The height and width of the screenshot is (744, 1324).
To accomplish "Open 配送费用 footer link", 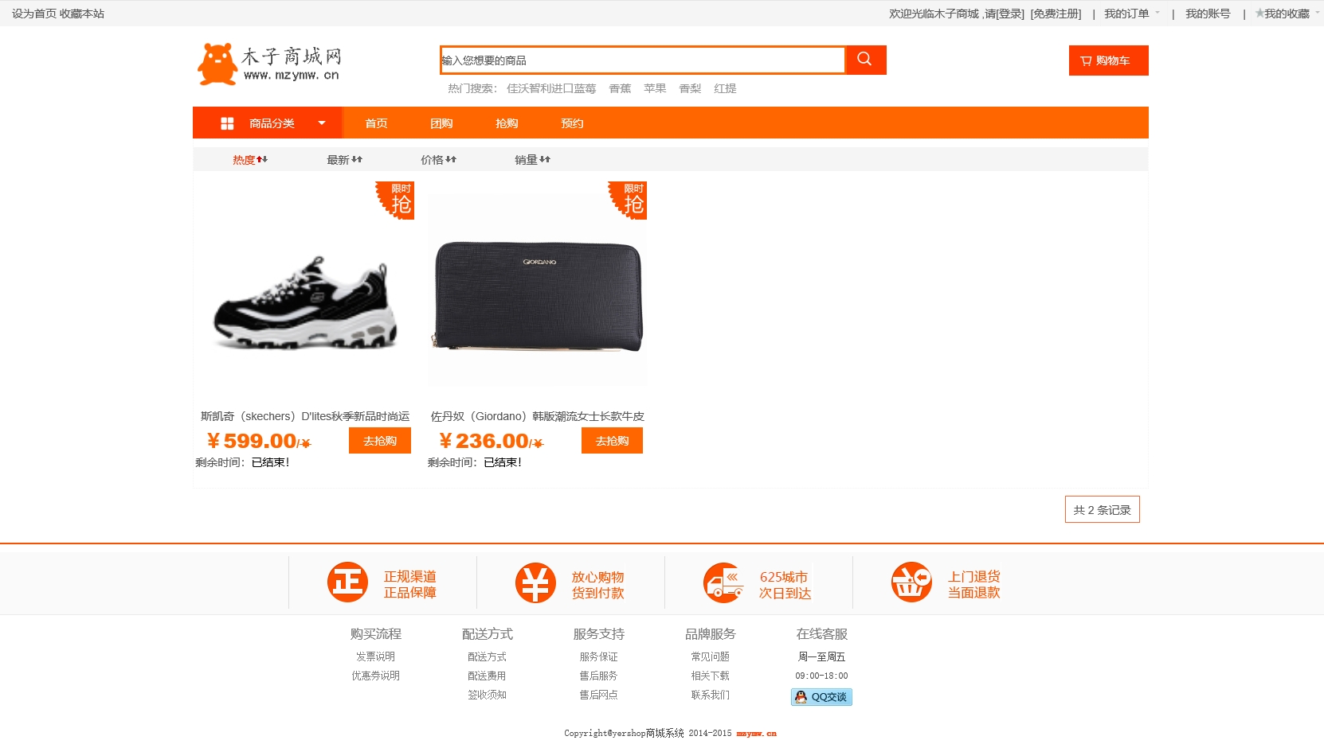I will [x=487, y=676].
